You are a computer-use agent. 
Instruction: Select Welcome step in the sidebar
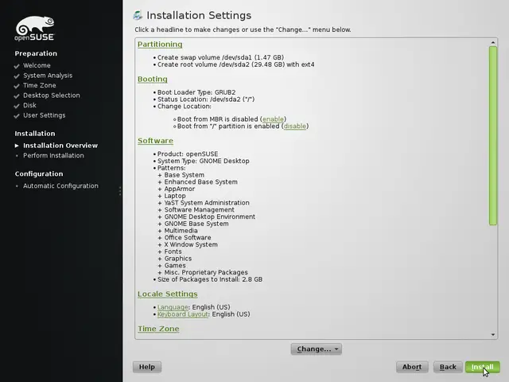tap(37, 65)
